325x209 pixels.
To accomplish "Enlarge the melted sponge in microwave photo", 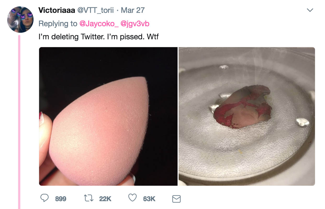I will click(246, 116).
